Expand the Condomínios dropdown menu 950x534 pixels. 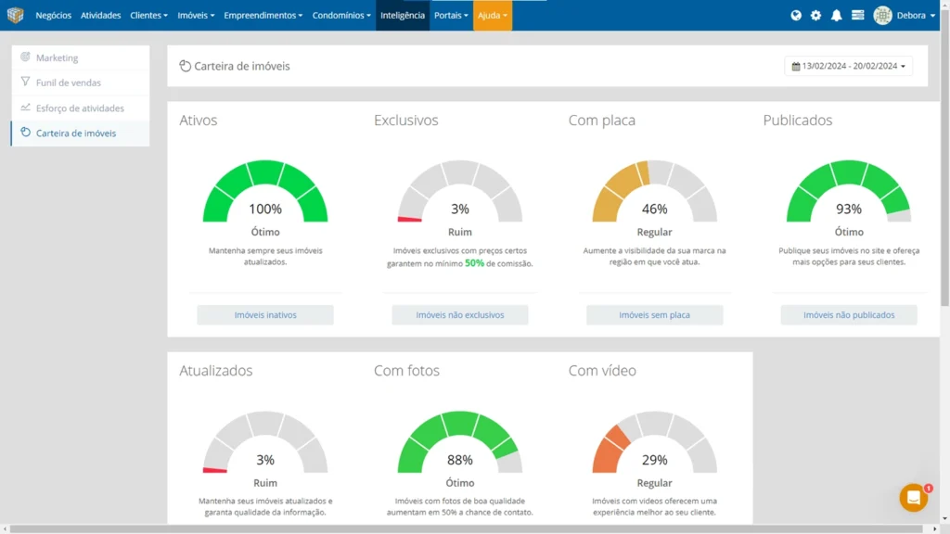(341, 15)
